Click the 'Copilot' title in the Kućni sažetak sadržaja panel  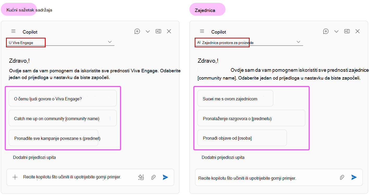(x=30, y=32)
